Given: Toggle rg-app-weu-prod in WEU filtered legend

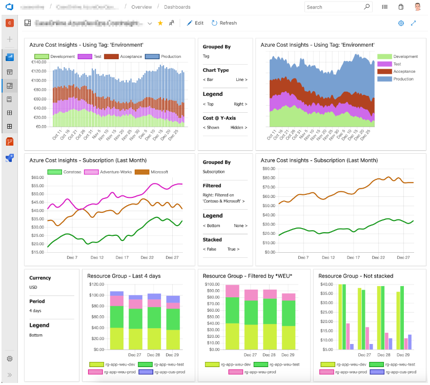Looking at the screenshot, I should (x=252, y=372).
